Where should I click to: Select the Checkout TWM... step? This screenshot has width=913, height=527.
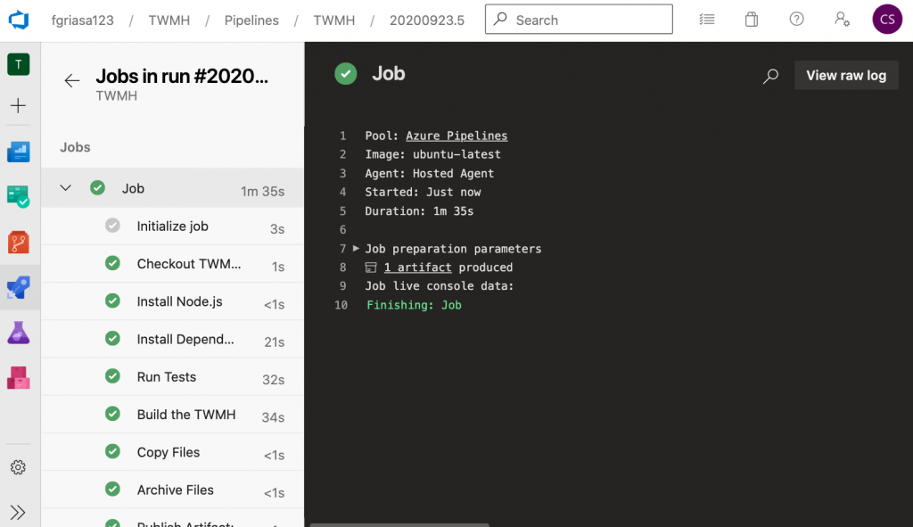(172, 264)
